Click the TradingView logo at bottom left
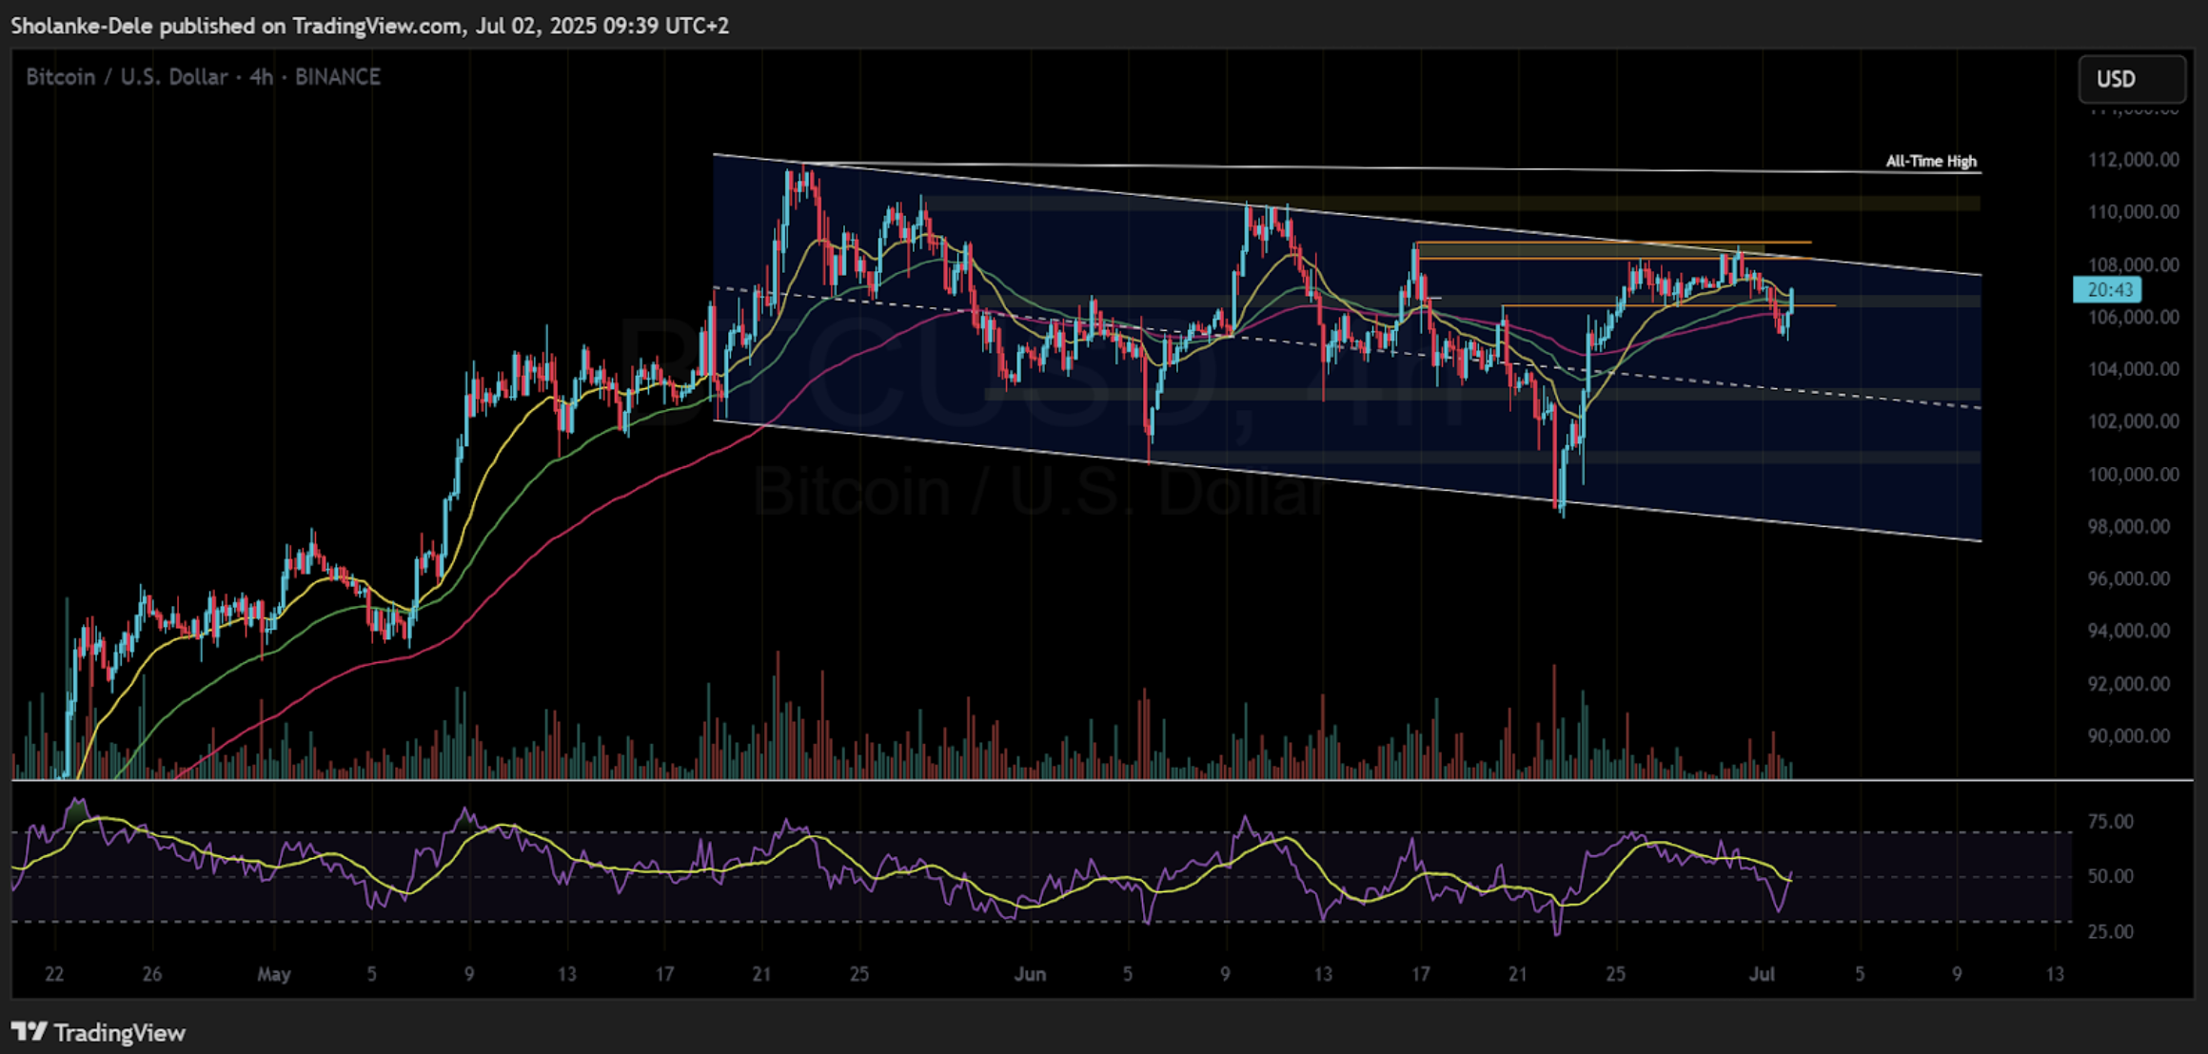Screen dimensions: 2208x1054 (x=98, y=1032)
